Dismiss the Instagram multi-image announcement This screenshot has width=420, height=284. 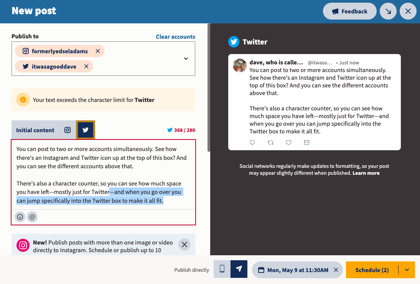click(184, 245)
